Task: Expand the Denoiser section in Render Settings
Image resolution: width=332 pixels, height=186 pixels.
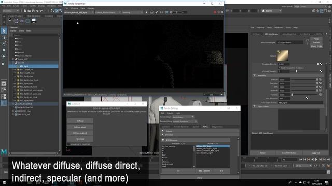Action: (162, 135)
